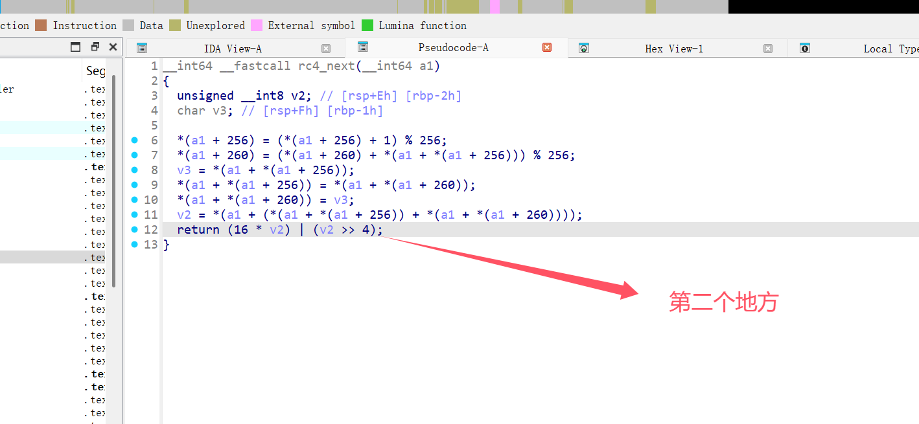The image size is (919, 424).
Task: Toggle breakpoint dot on line 12
Action: [x=135, y=229]
